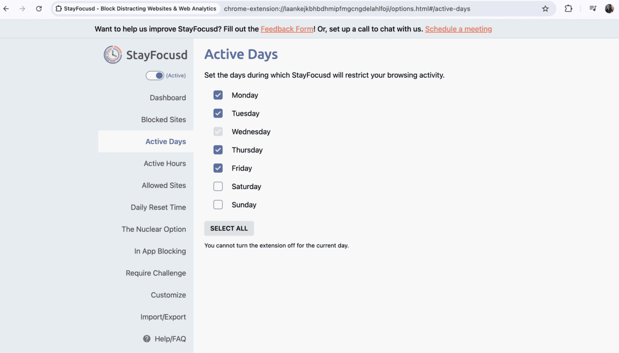Click the SELECT ALL button
Screen dimensions: 619x353
click(x=229, y=228)
